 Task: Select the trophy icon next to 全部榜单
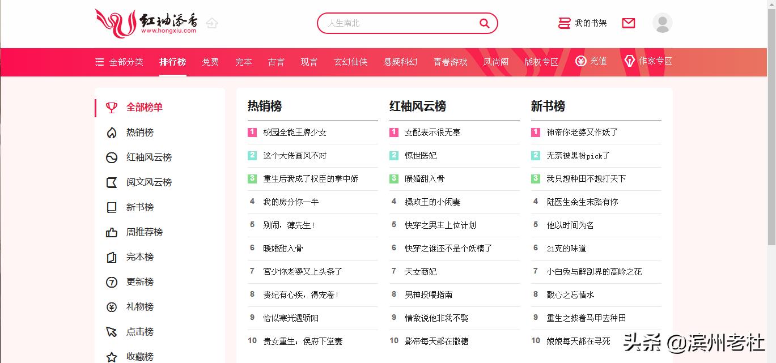click(x=111, y=107)
